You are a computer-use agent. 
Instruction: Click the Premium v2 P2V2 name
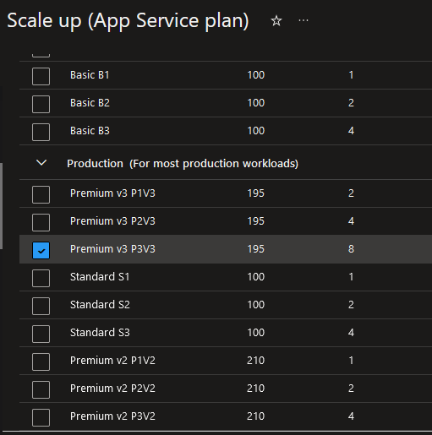point(112,389)
